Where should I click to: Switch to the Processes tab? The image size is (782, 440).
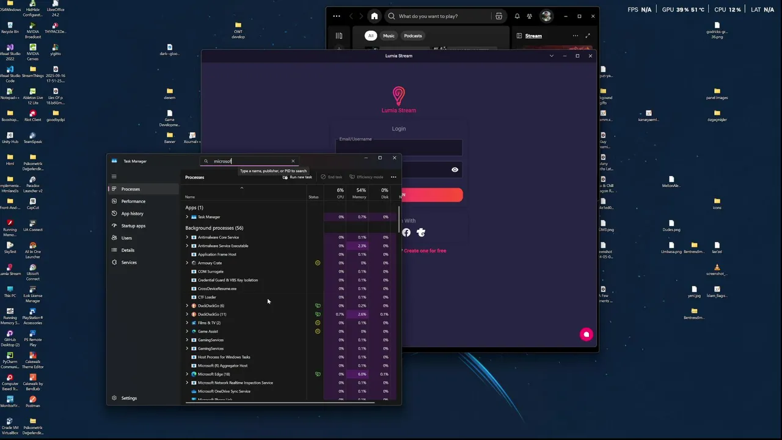coord(144,189)
